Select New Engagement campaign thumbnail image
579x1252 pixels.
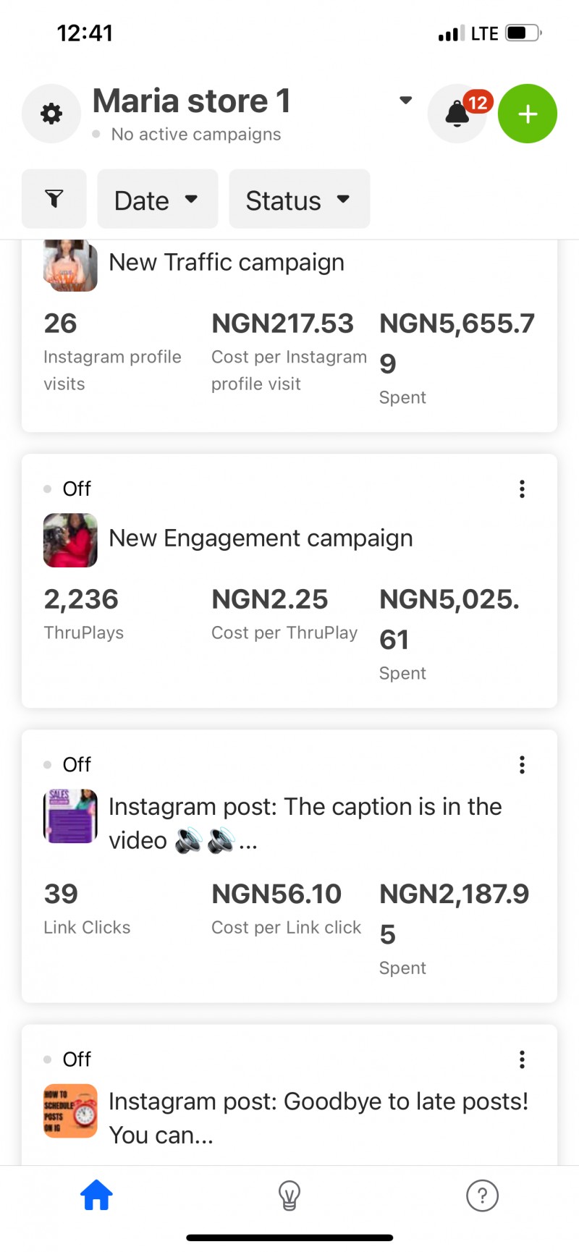click(x=70, y=540)
